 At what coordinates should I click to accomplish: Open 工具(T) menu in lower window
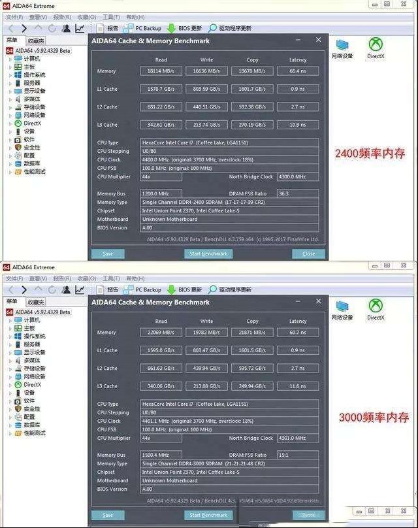(x=111, y=278)
